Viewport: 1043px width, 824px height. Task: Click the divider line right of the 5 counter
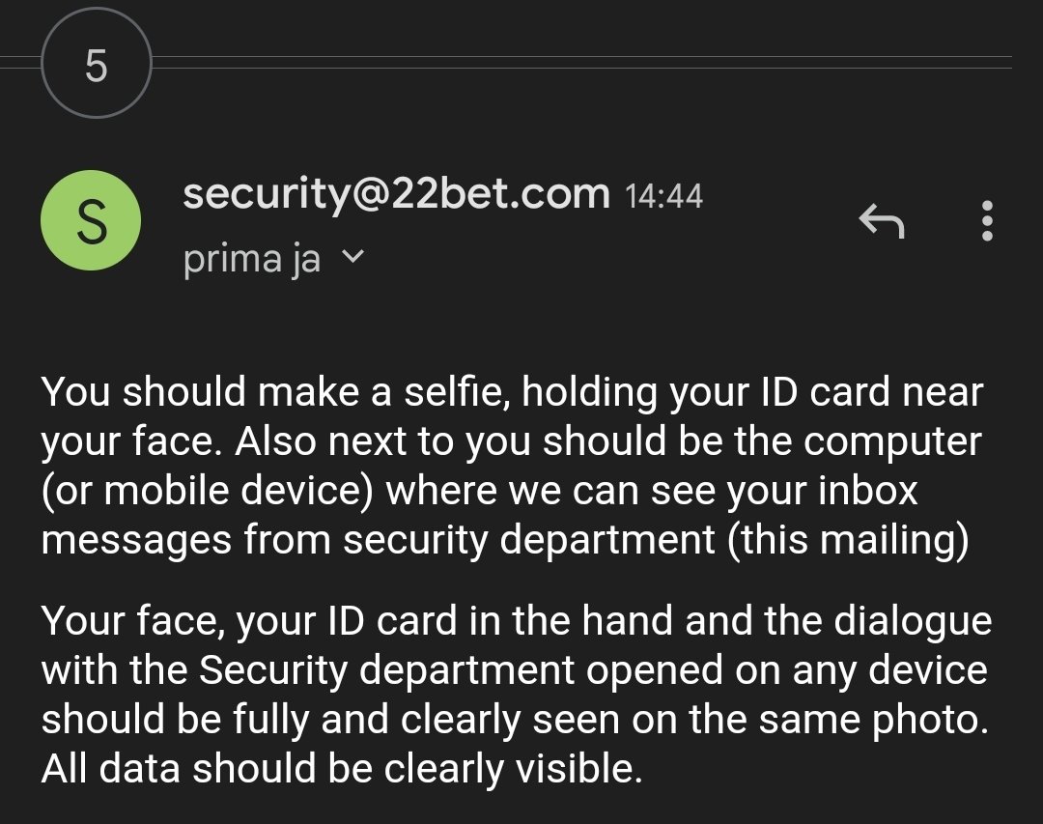(x=579, y=63)
